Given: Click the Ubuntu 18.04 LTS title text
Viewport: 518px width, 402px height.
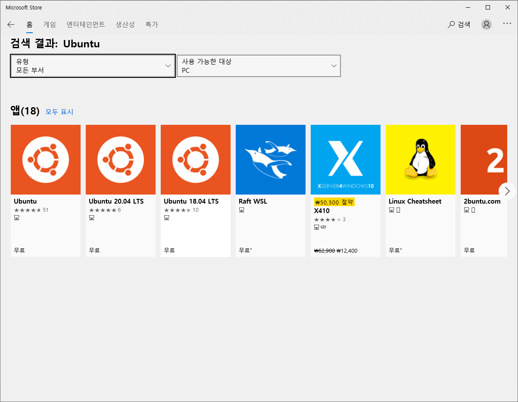Looking at the screenshot, I should tap(191, 201).
